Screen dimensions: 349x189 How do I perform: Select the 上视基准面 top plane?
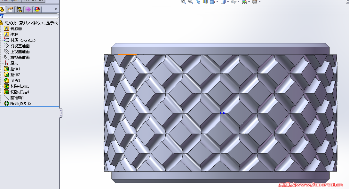coord(20,51)
